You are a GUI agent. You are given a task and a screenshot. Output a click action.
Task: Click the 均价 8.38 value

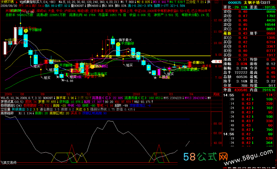[x=271, y=59]
